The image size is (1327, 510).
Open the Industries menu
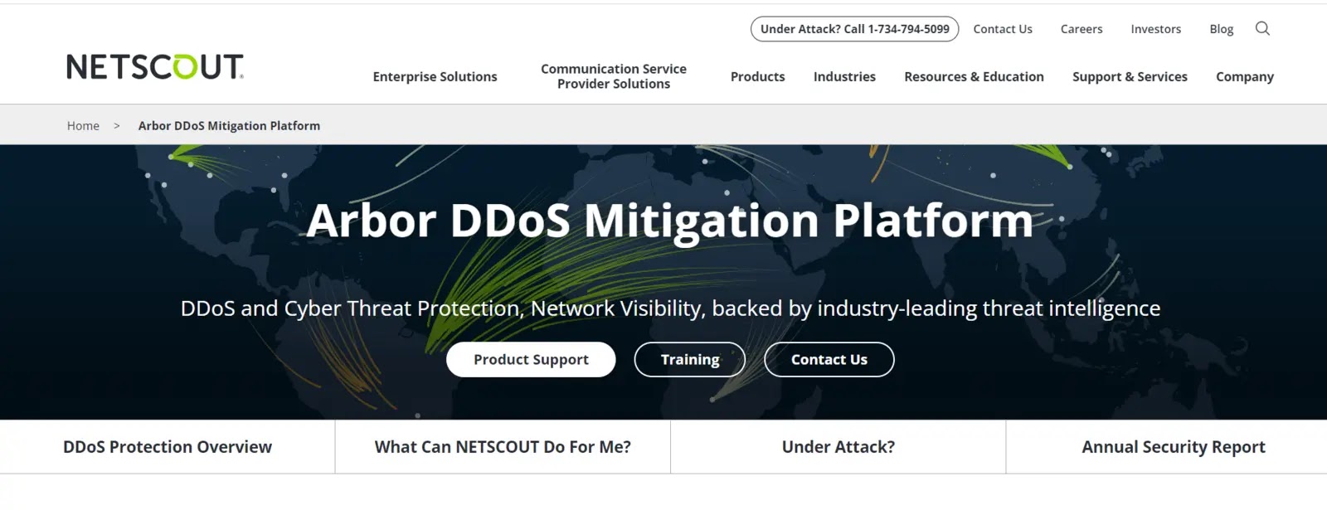844,76
